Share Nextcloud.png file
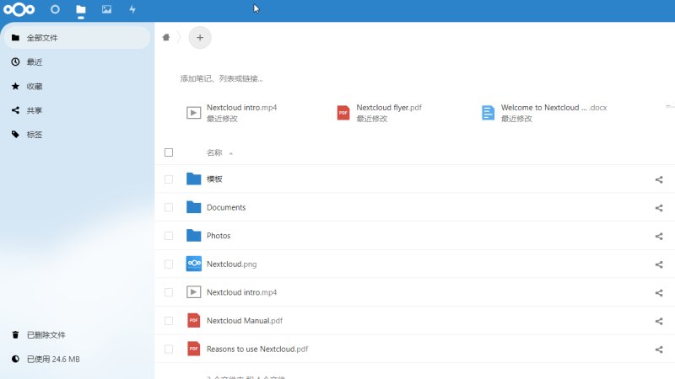This screenshot has width=675, height=379. (x=659, y=264)
